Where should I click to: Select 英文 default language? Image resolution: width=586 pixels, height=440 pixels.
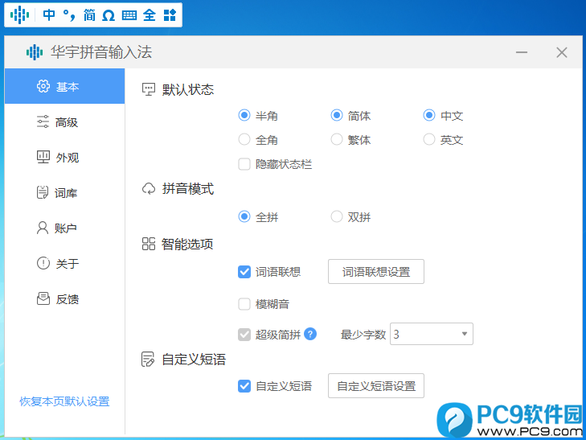[x=429, y=139]
